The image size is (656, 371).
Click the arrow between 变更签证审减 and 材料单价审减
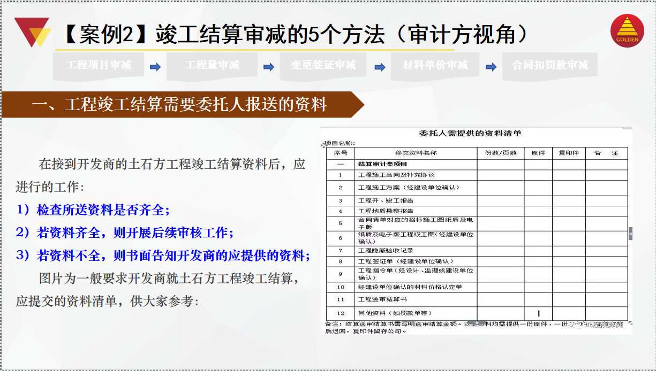380,67
